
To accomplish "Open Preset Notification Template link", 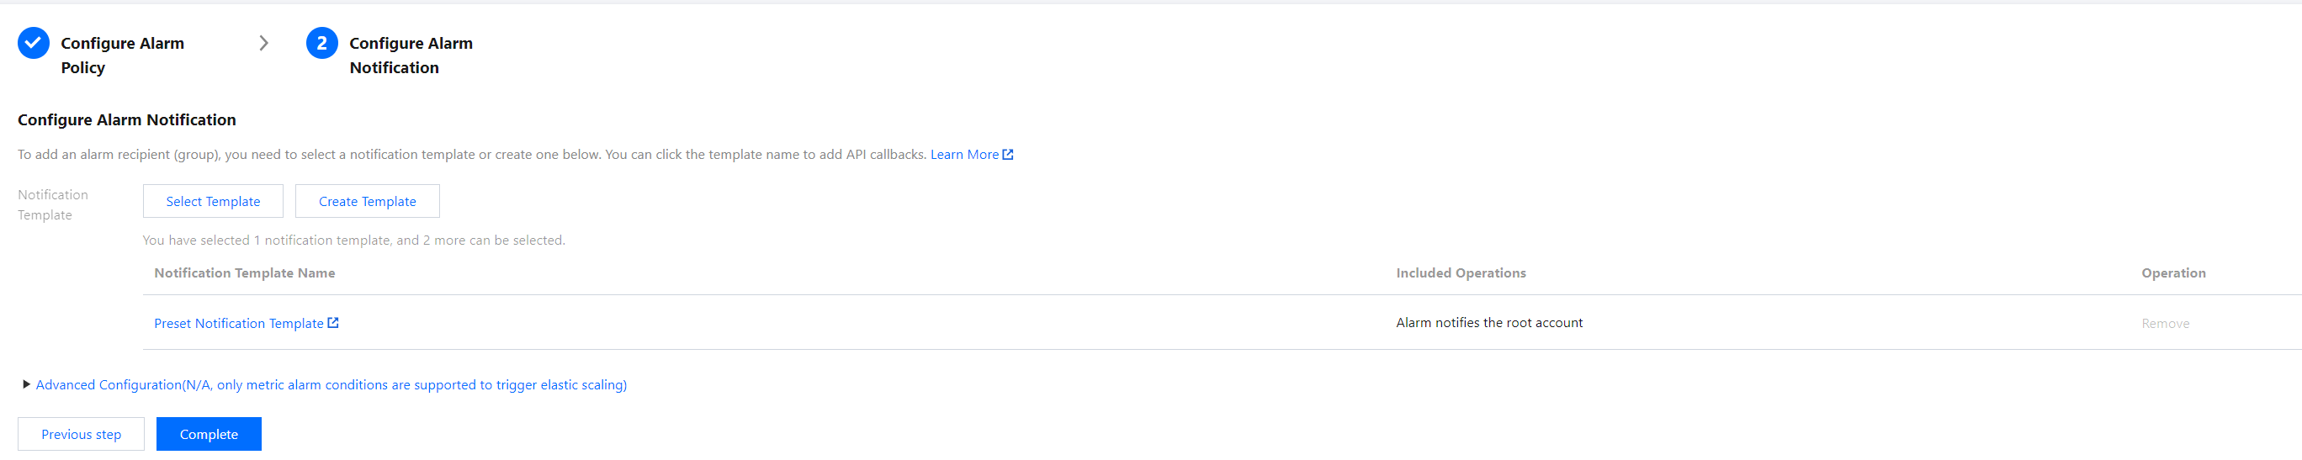I will click(239, 323).
